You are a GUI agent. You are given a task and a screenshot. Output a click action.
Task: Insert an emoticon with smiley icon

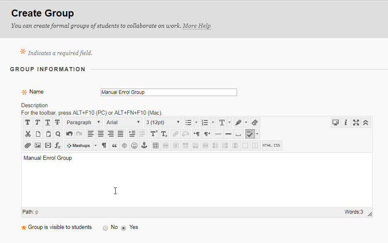tap(134, 146)
